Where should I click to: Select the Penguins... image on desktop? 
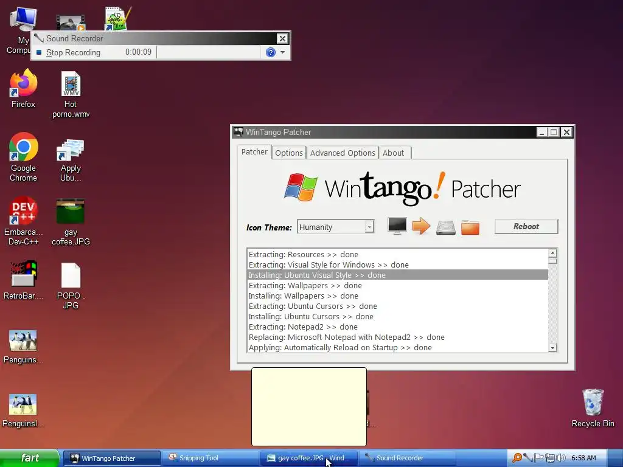coord(23,346)
